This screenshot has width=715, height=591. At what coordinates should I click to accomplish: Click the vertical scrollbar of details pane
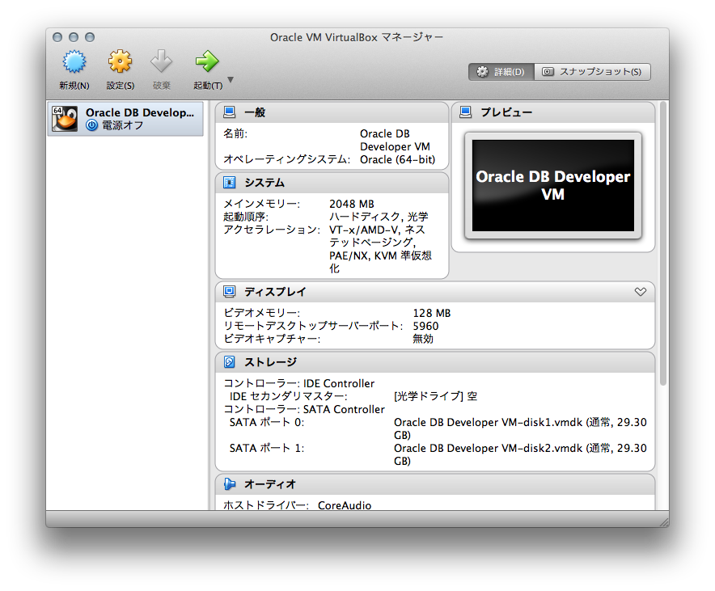663,244
